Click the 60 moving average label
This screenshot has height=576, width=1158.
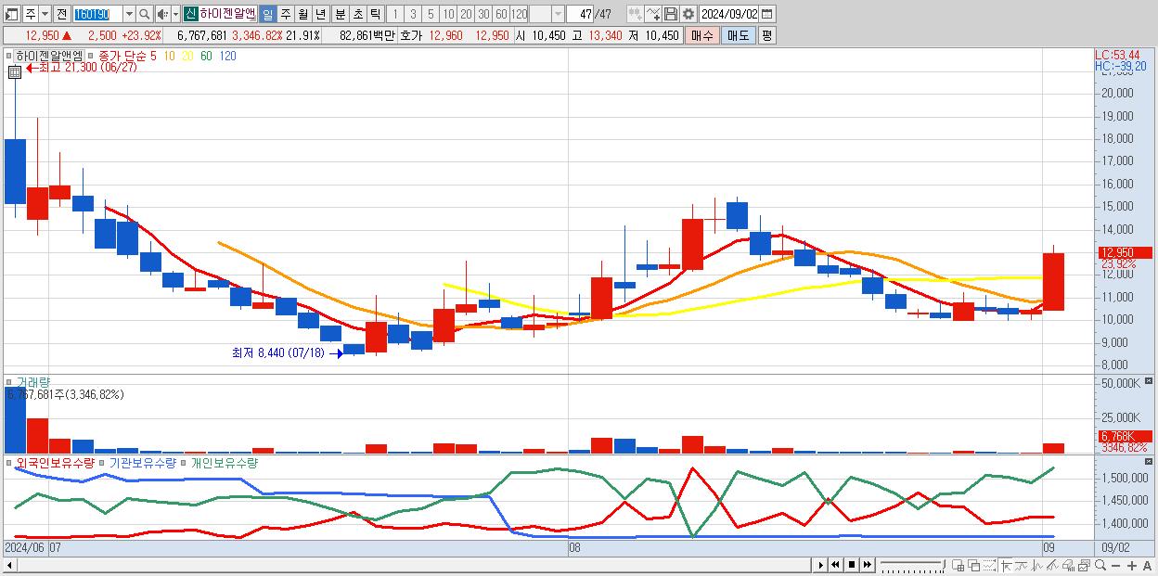(x=206, y=57)
